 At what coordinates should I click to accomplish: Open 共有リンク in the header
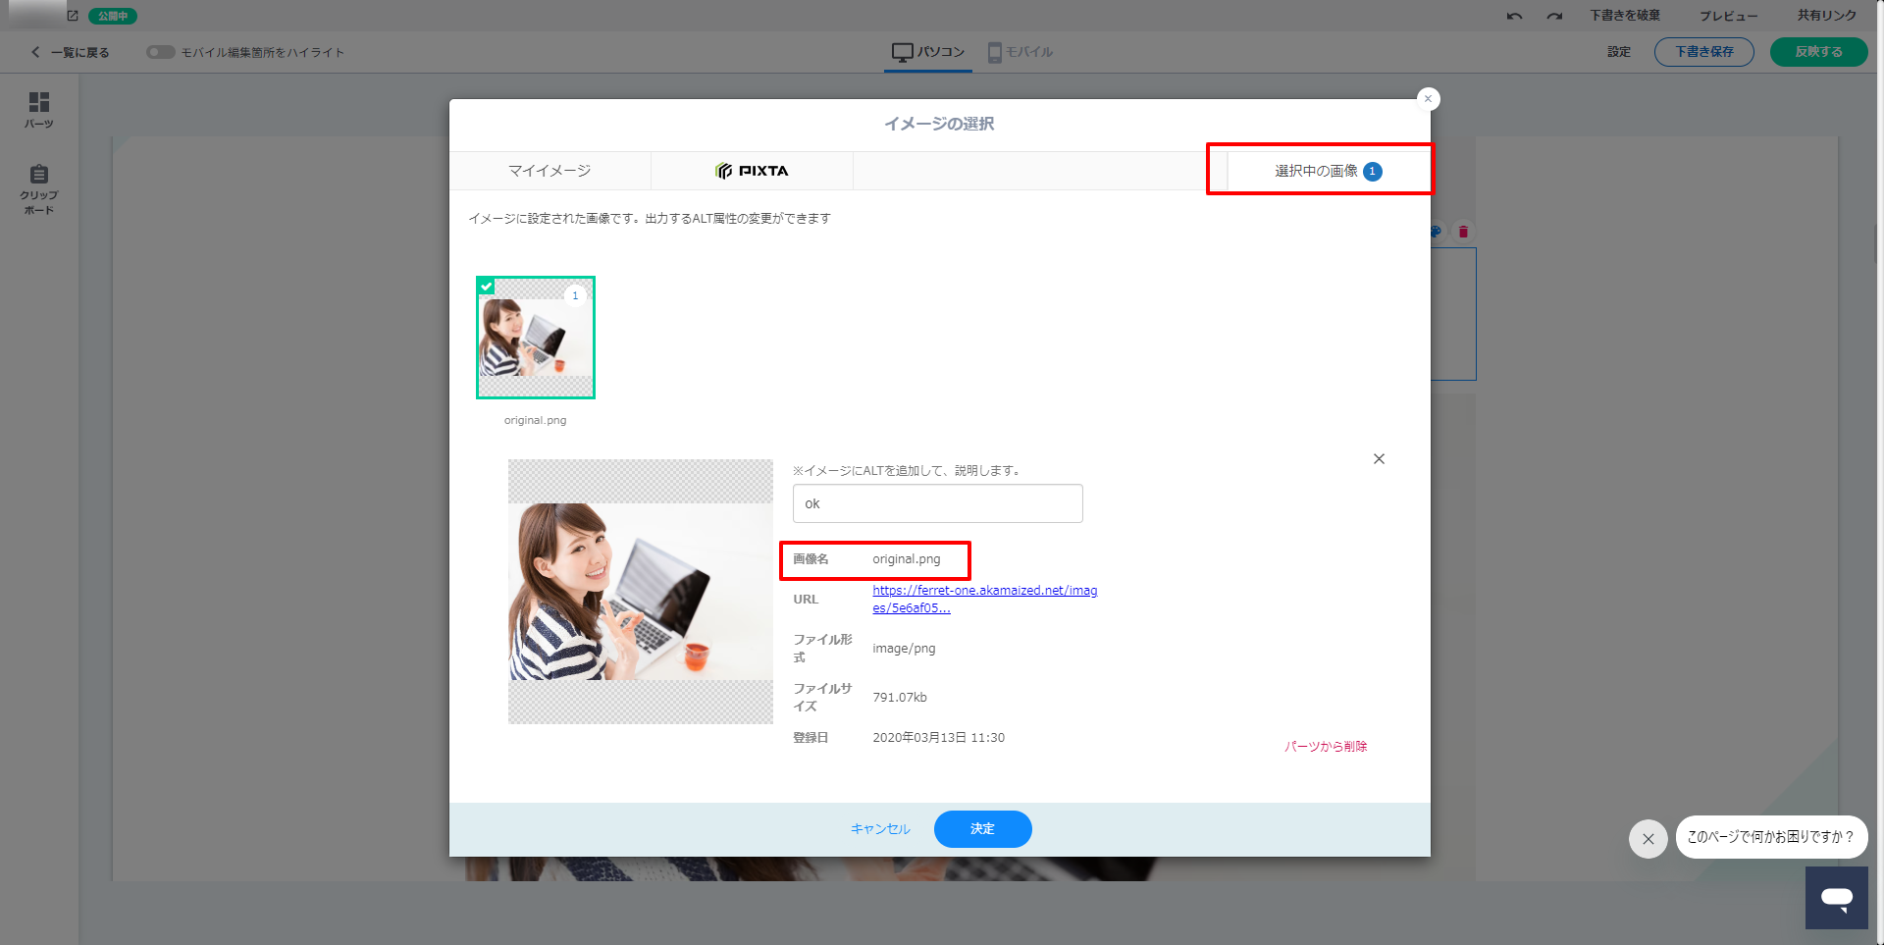click(x=1827, y=16)
